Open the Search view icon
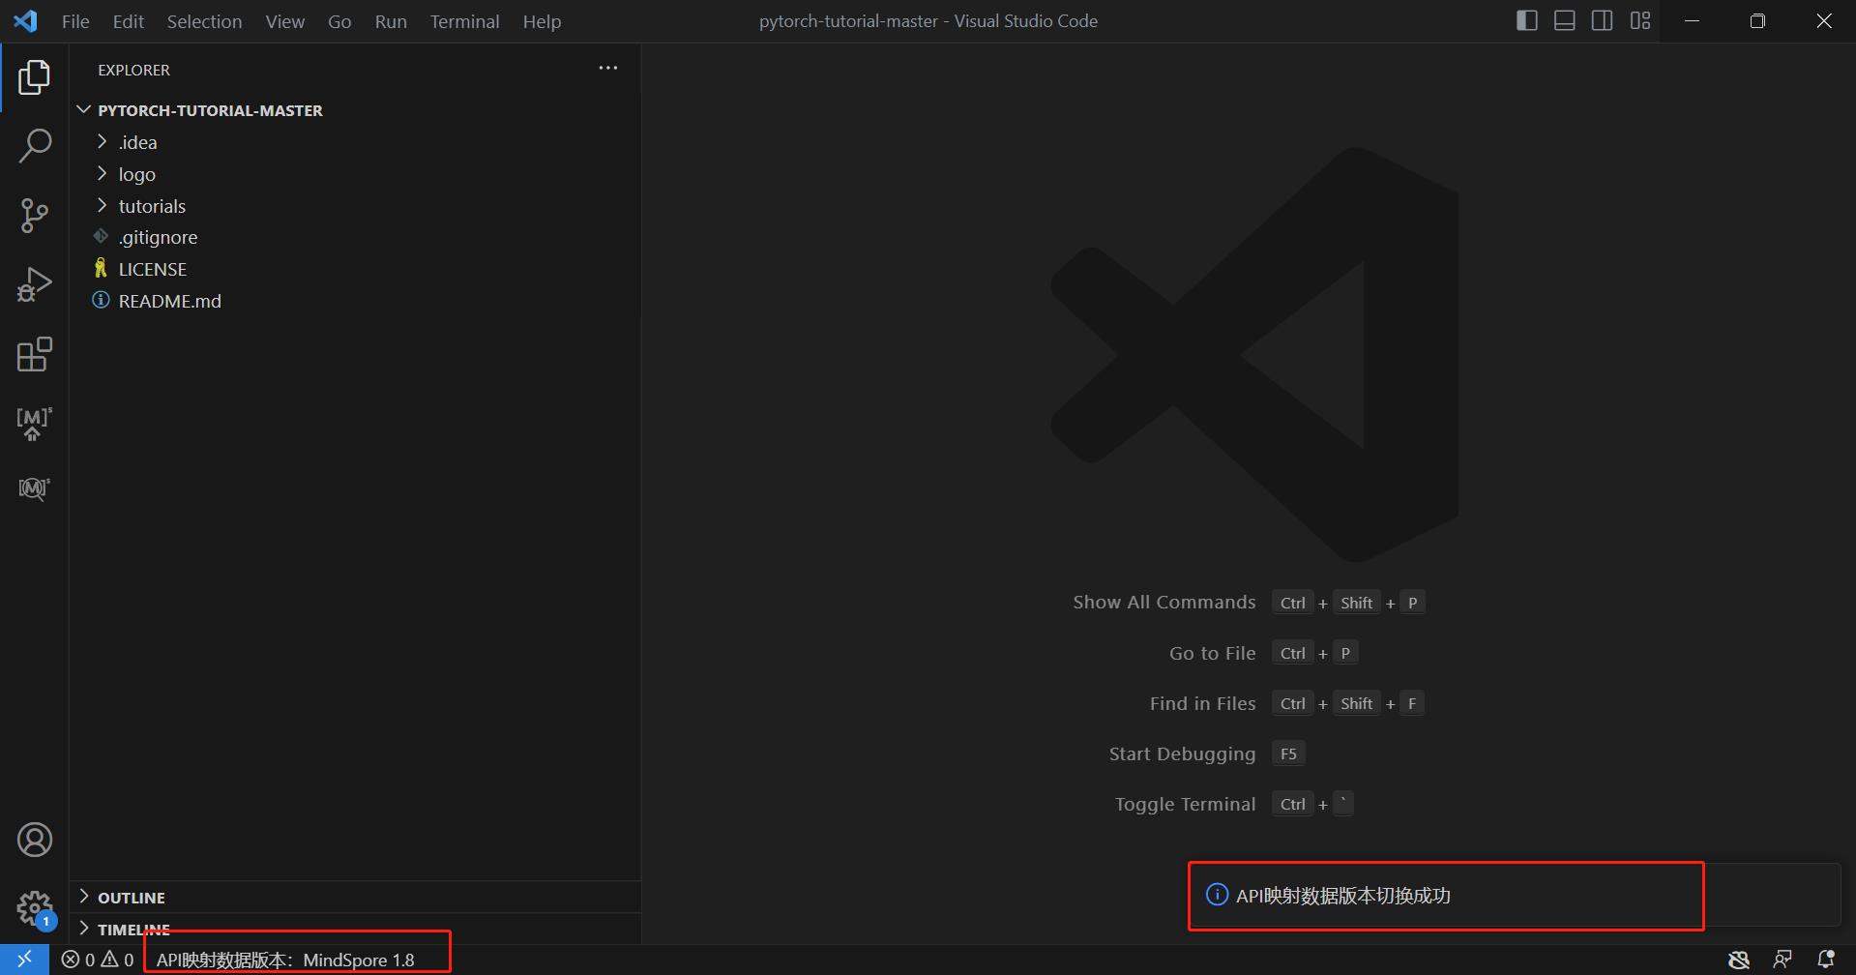 [34, 146]
